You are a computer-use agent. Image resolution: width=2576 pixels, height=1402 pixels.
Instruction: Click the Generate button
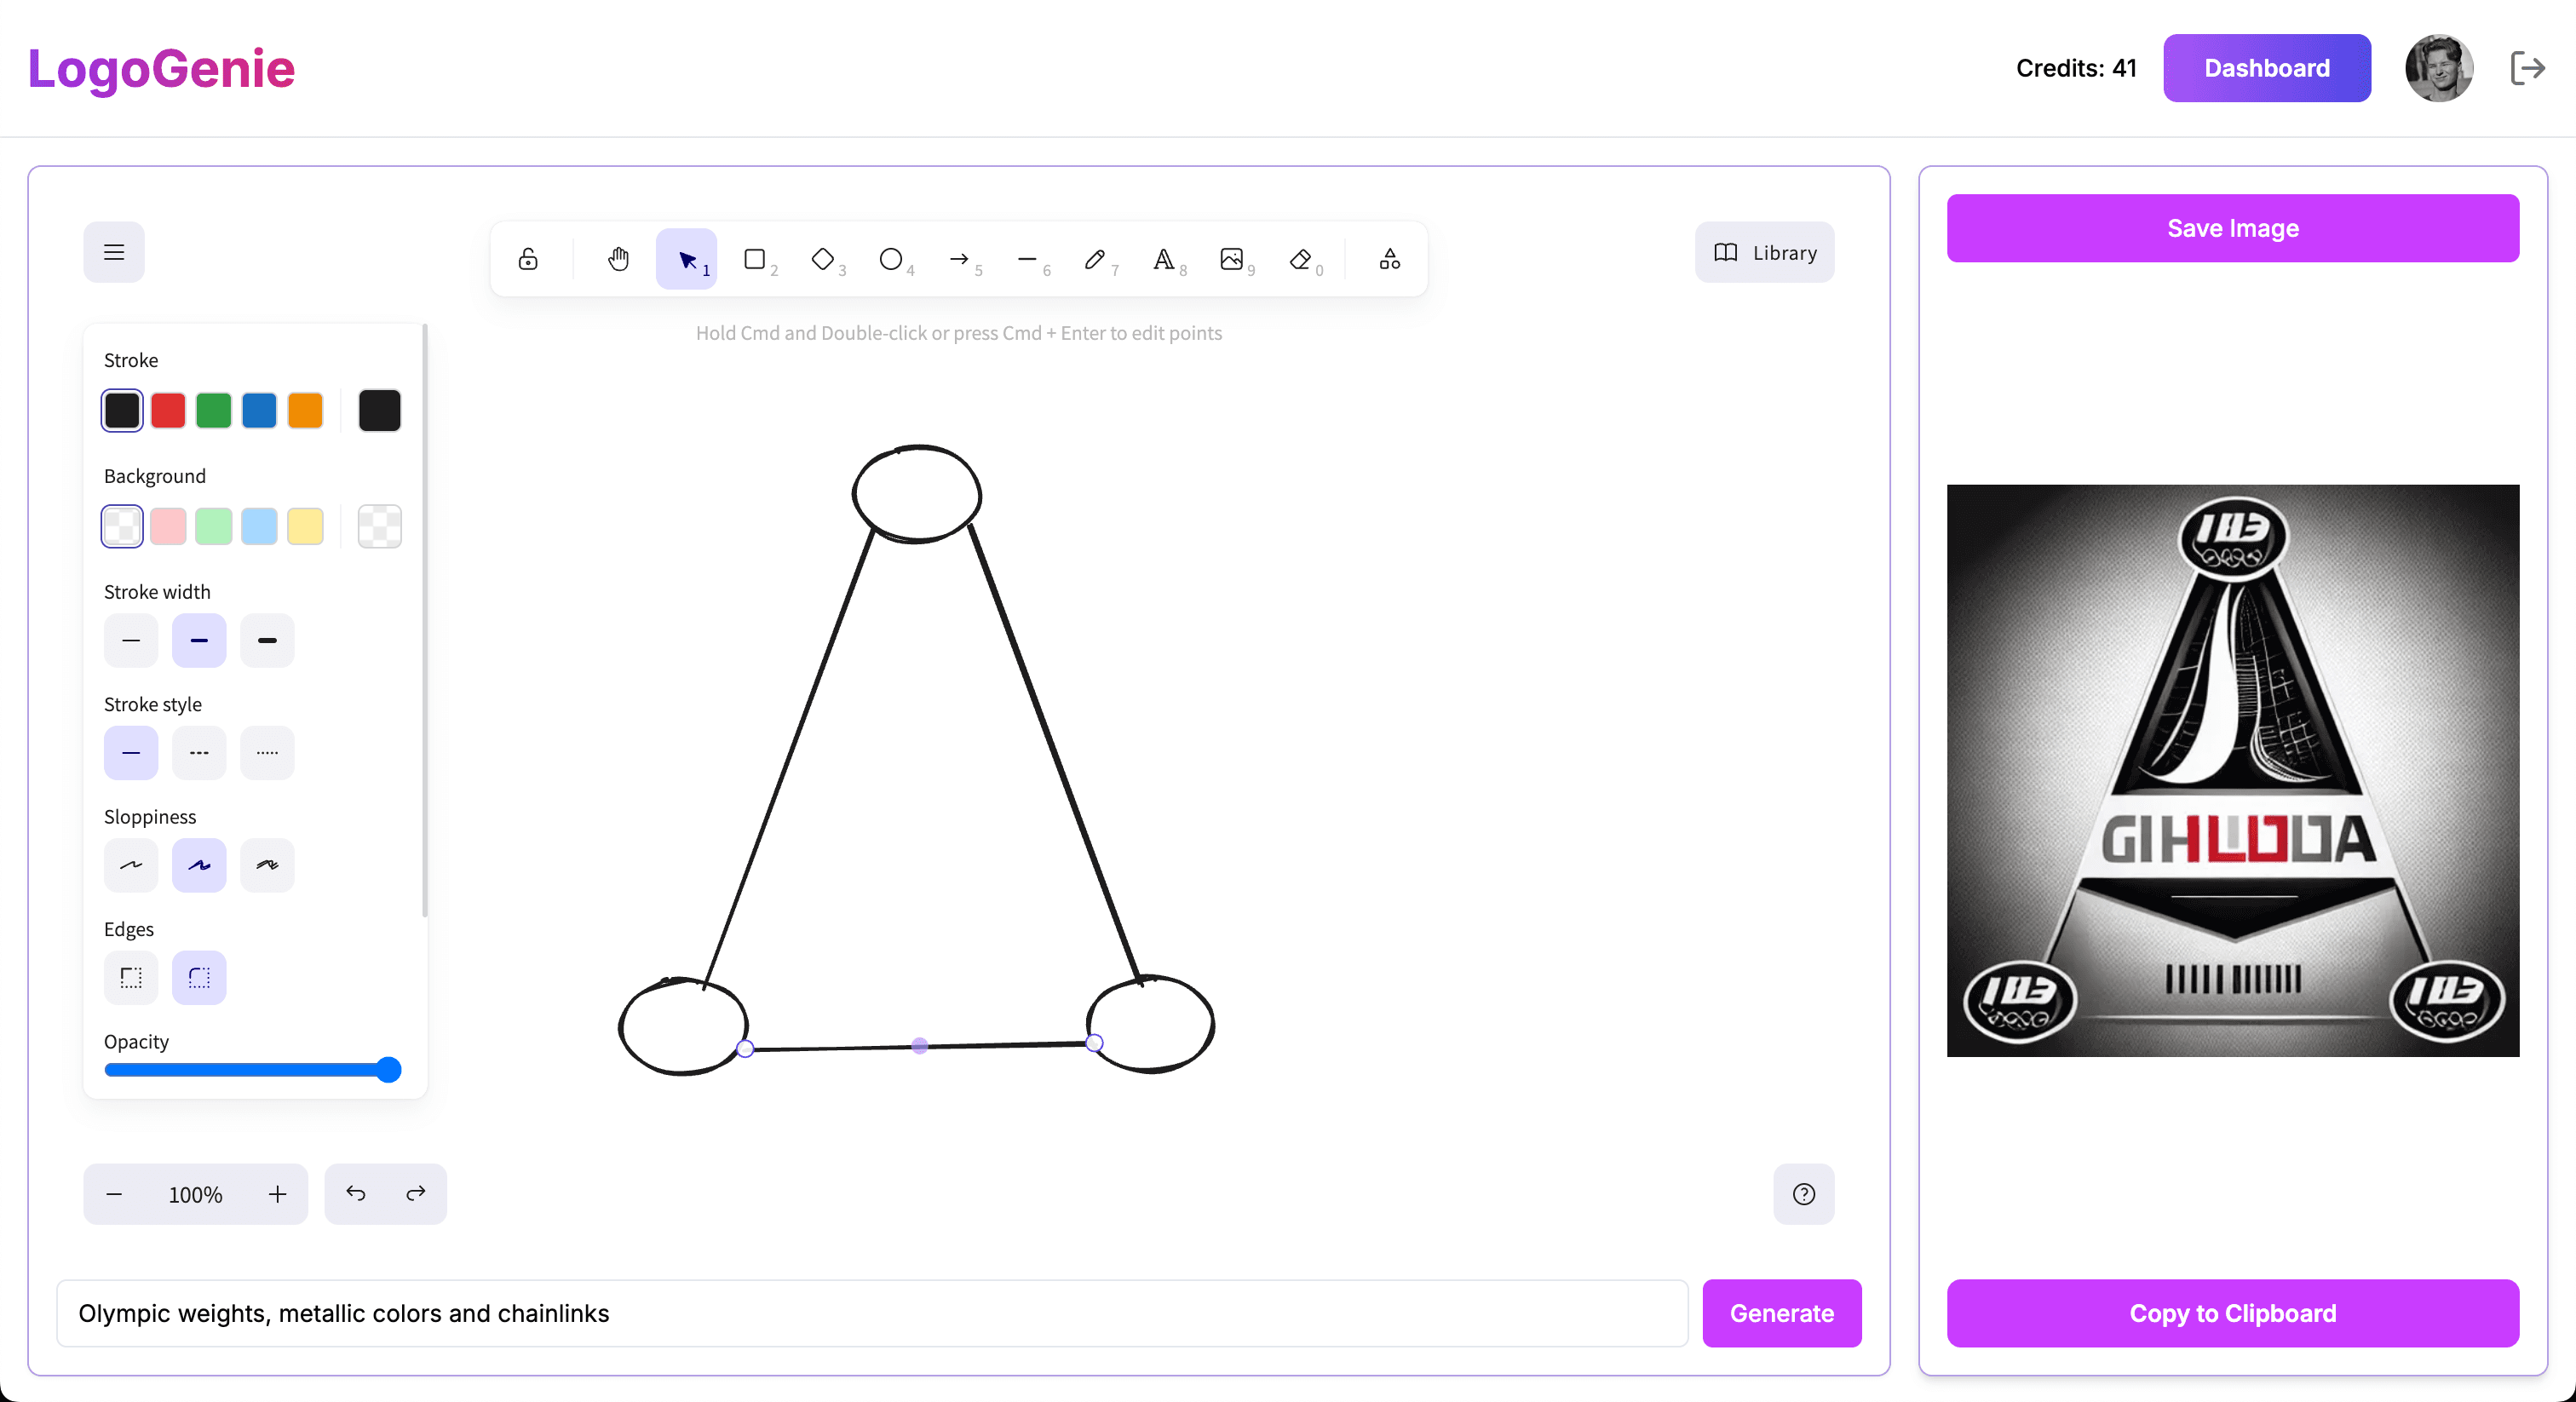1782,1313
